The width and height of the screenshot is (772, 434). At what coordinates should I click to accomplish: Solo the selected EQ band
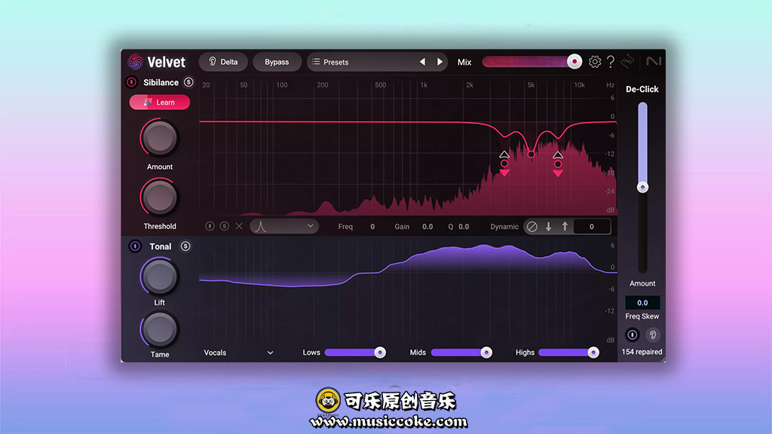225,226
